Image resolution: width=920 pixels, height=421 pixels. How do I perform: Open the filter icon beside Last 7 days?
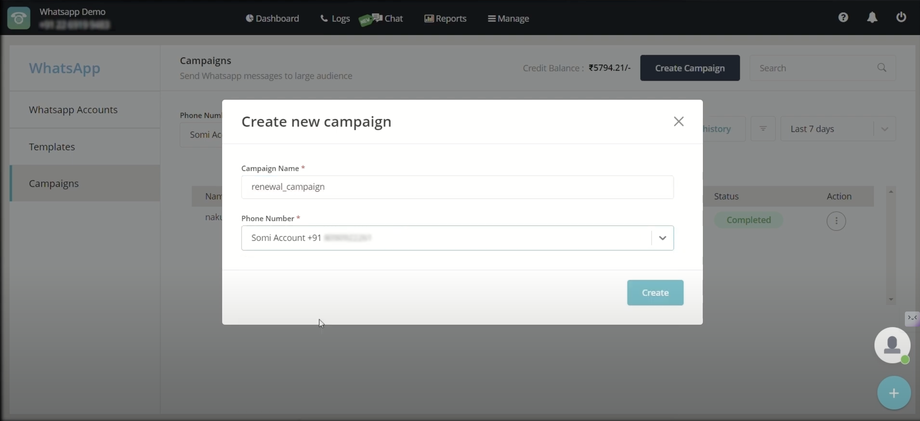[763, 129]
